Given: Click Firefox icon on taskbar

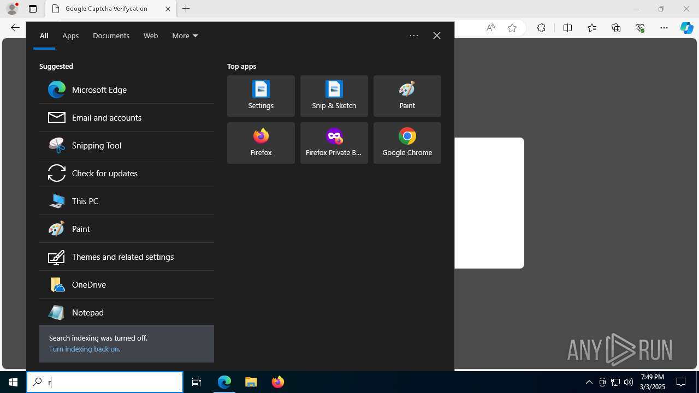Looking at the screenshot, I should 278,382.
